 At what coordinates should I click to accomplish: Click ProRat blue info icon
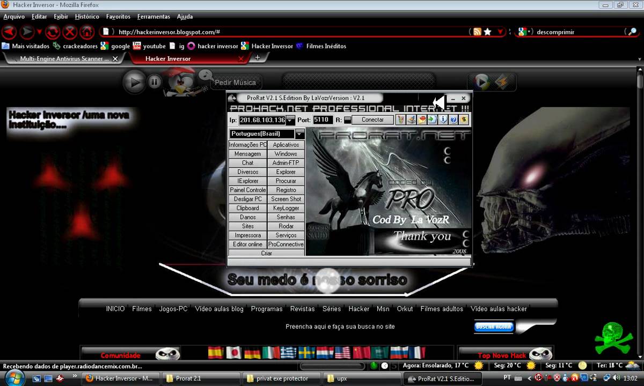(x=443, y=120)
